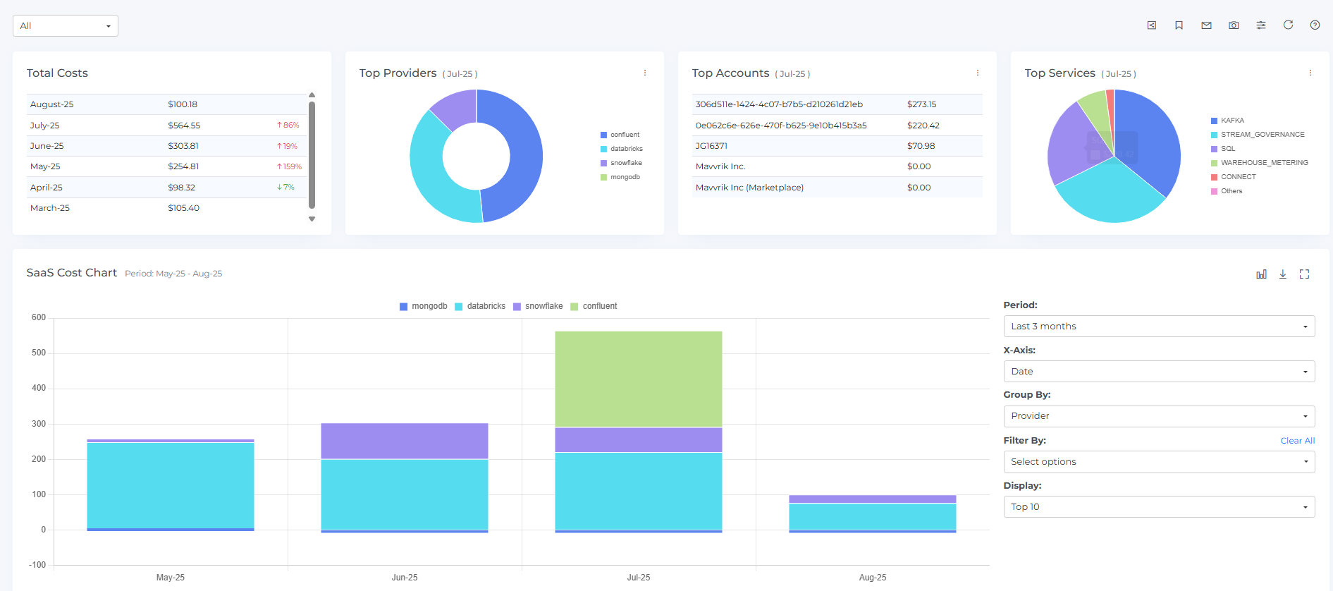
Task: Expand the Group By Provider dropdown
Action: point(1158,416)
